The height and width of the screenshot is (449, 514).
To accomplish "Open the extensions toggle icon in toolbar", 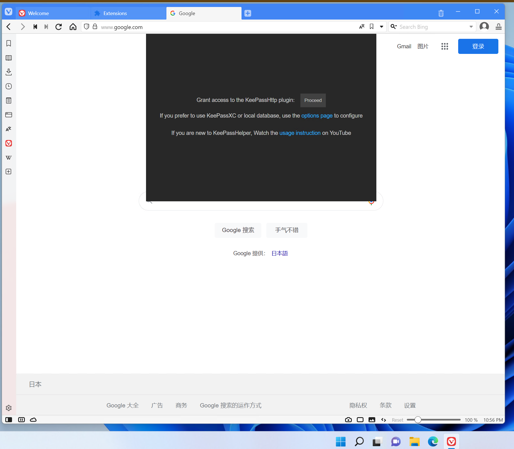I will coord(498,27).
